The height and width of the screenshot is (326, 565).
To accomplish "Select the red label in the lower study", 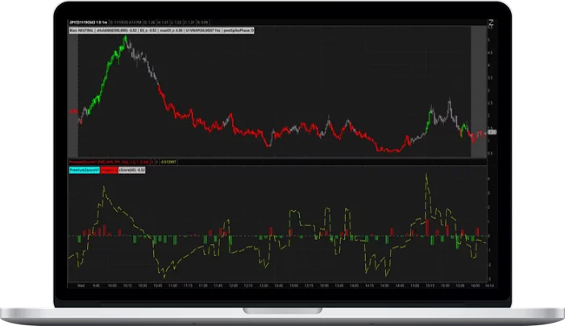I will pyautogui.click(x=109, y=170).
